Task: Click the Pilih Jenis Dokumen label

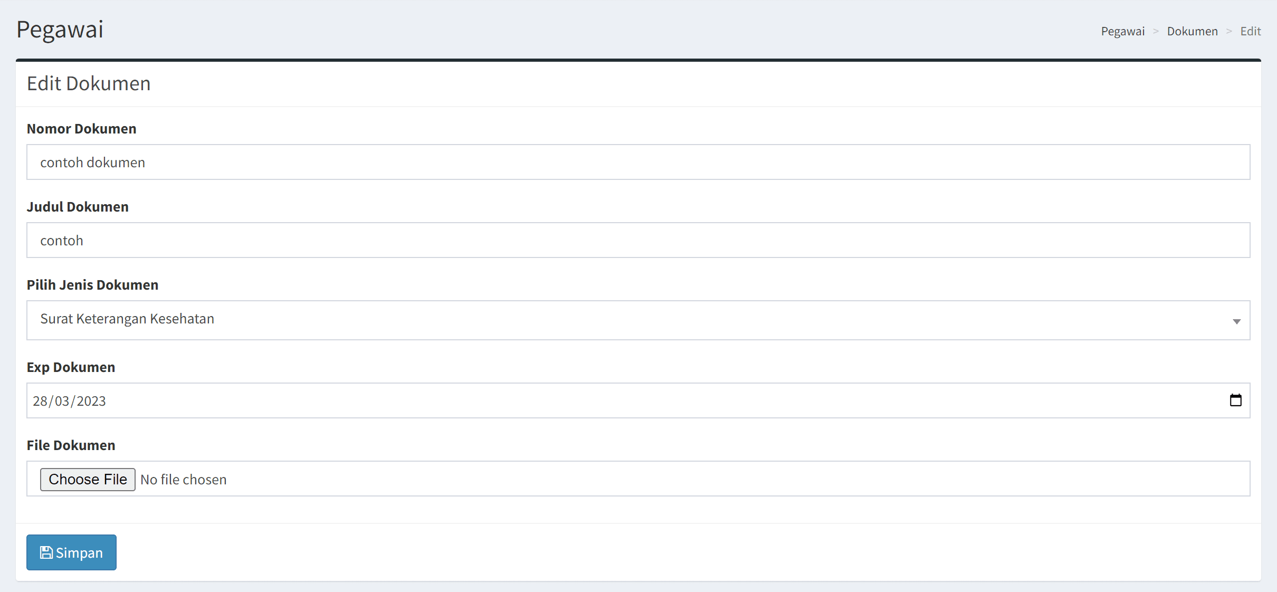Action: coord(93,285)
